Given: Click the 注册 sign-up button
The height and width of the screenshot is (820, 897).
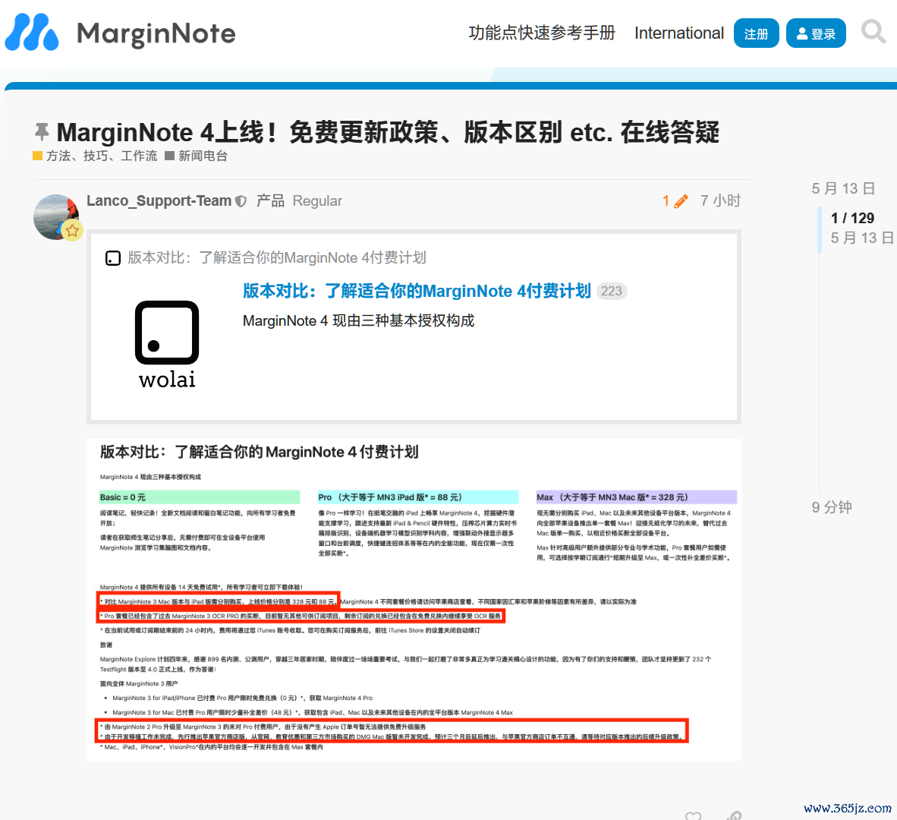Looking at the screenshot, I should (756, 33).
